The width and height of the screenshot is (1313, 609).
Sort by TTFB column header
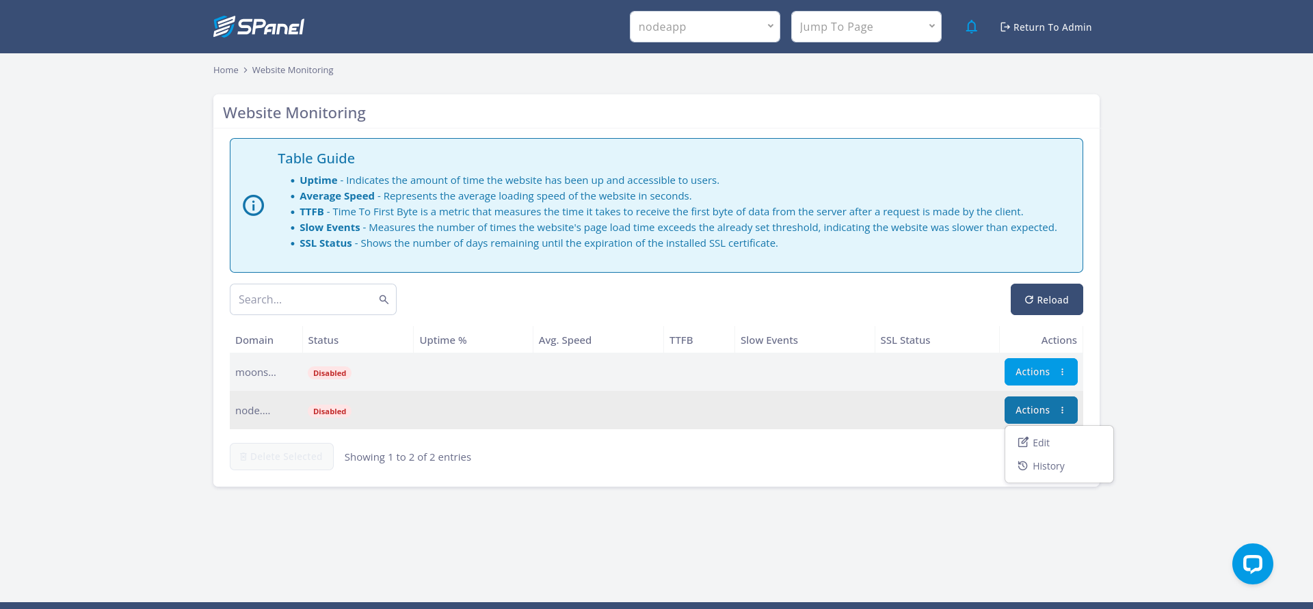699,340
